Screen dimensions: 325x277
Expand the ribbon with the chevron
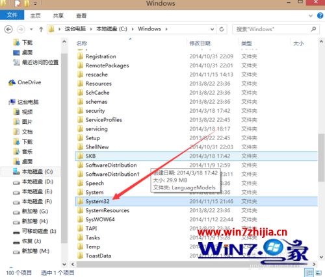311,16
